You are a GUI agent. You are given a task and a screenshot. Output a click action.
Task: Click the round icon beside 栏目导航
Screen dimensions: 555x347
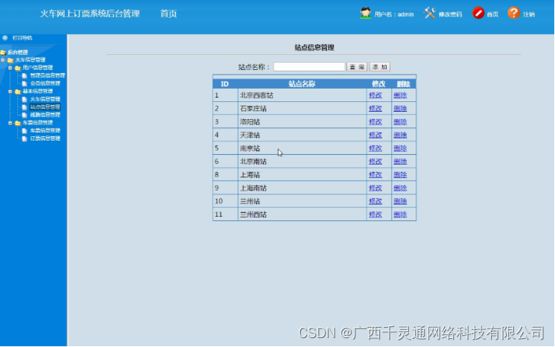pyautogui.click(x=5, y=38)
